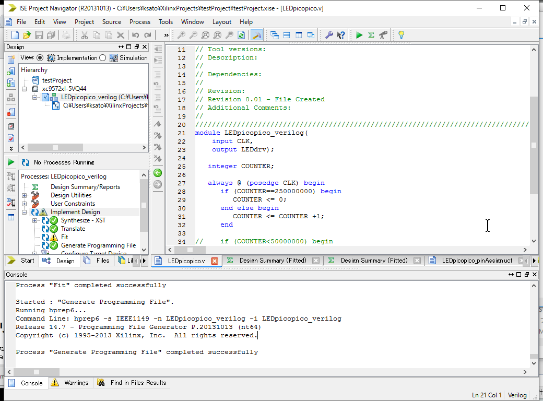Expand left sidebar more-icons chevron
The width and height of the screenshot is (543, 401).
point(11,148)
